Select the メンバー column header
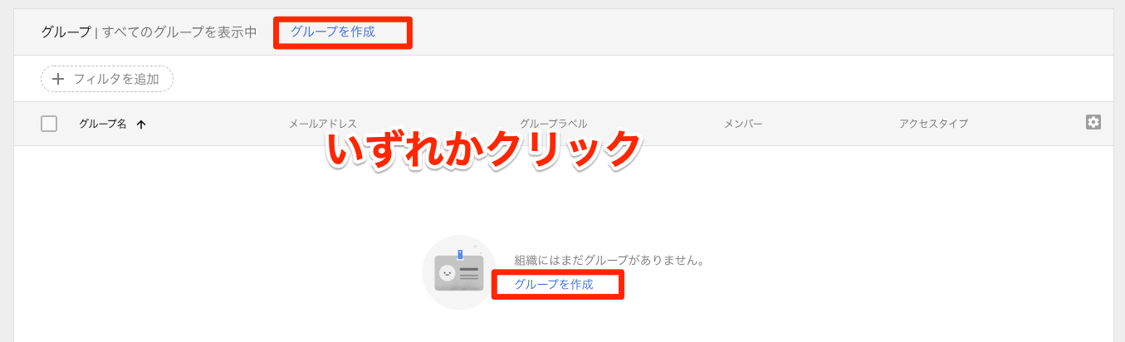 [743, 124]
